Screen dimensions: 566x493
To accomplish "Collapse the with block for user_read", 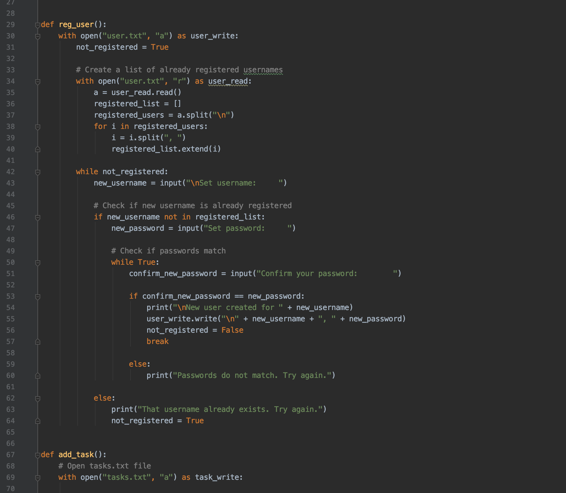I will (x=38, y=81).
